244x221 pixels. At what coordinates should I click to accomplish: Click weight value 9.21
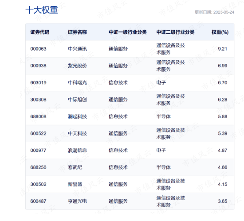point(223,49)
